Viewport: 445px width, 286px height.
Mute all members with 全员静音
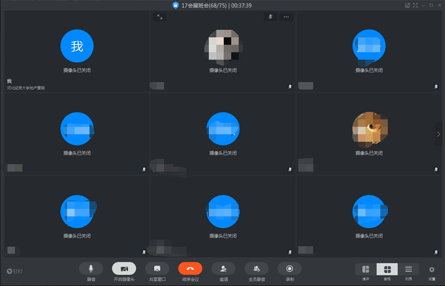click(257, 269)
